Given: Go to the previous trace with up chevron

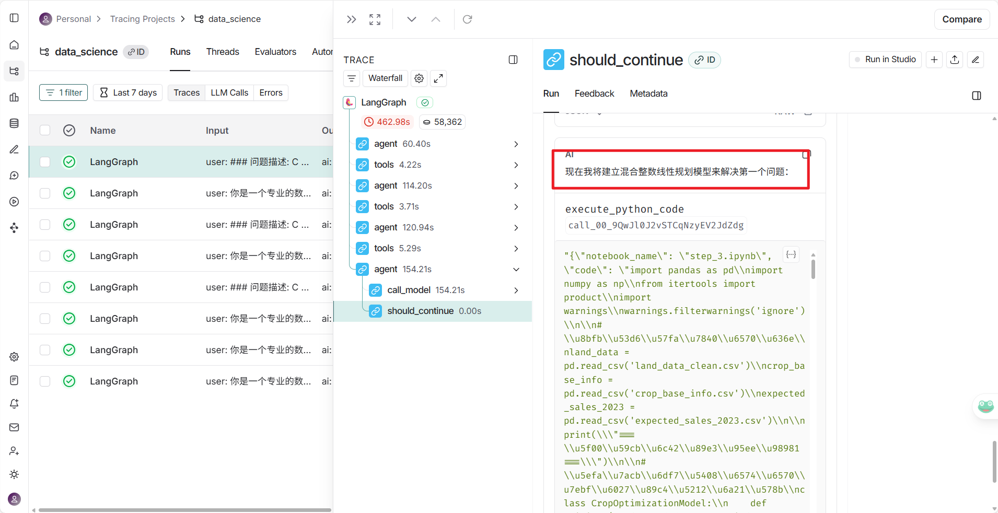Looking at the screenshot, I should (x=436, y=19).
